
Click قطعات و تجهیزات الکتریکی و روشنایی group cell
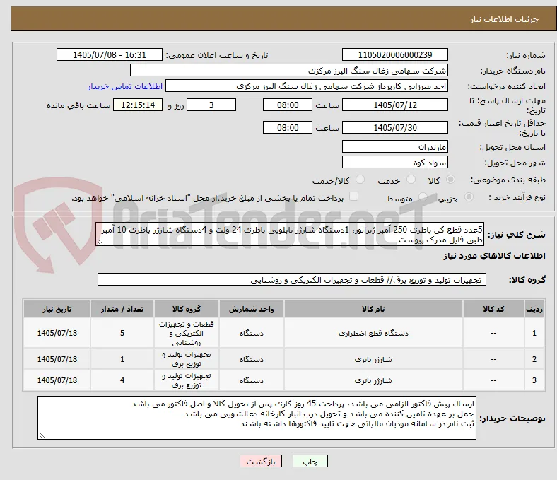point(187,333)
